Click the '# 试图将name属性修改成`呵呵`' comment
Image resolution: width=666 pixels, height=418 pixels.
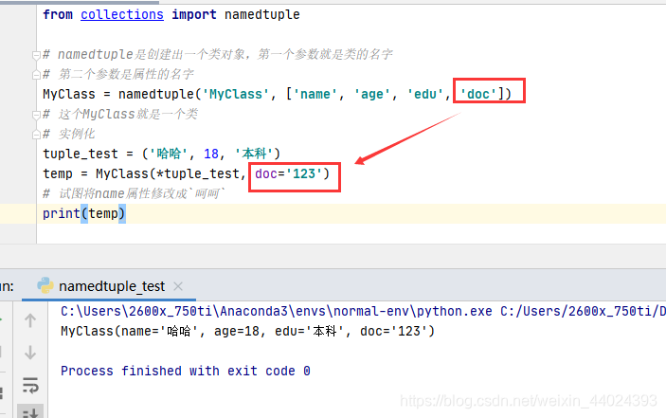coord(134,193)
